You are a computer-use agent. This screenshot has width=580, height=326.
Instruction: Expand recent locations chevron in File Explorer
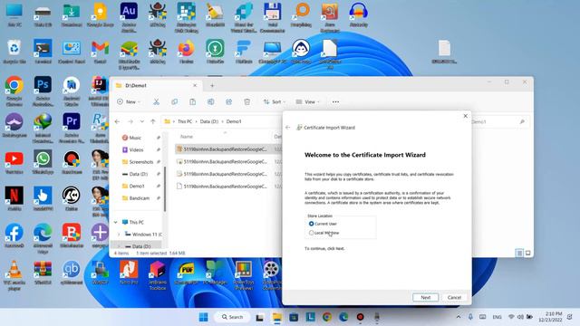[x=141, y=121]
